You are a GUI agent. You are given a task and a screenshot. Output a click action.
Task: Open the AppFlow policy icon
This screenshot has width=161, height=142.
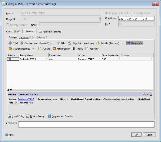tap(87, 48)
